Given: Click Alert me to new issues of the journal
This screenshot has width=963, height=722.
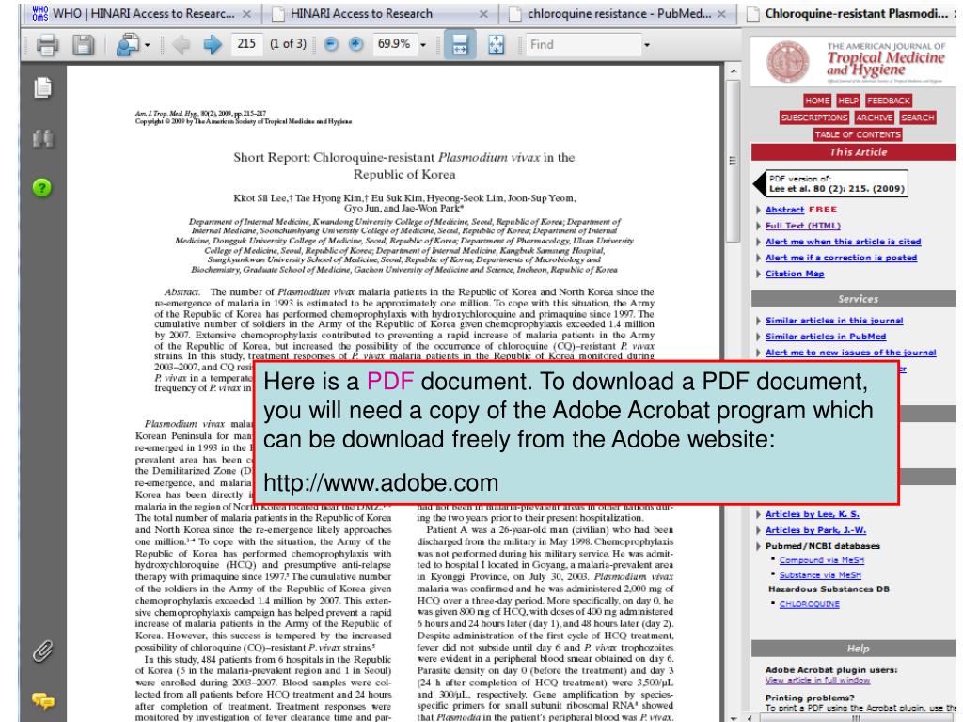Looking at the screenshot, I should pyautogui.click(x=850, y=353).
